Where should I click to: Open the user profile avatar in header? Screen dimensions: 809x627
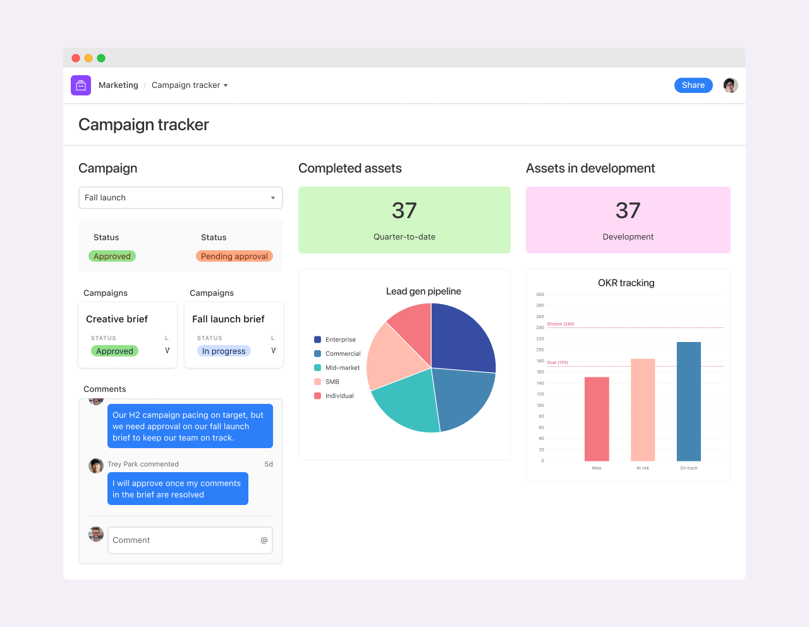coord(731,85)
